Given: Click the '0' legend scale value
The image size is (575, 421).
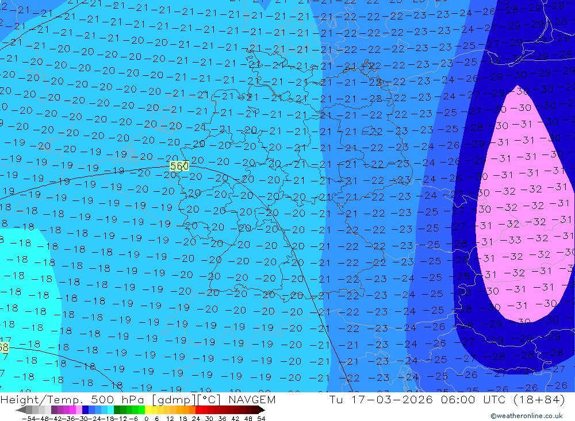Looking at the screenshot, I should click(146, 419).
